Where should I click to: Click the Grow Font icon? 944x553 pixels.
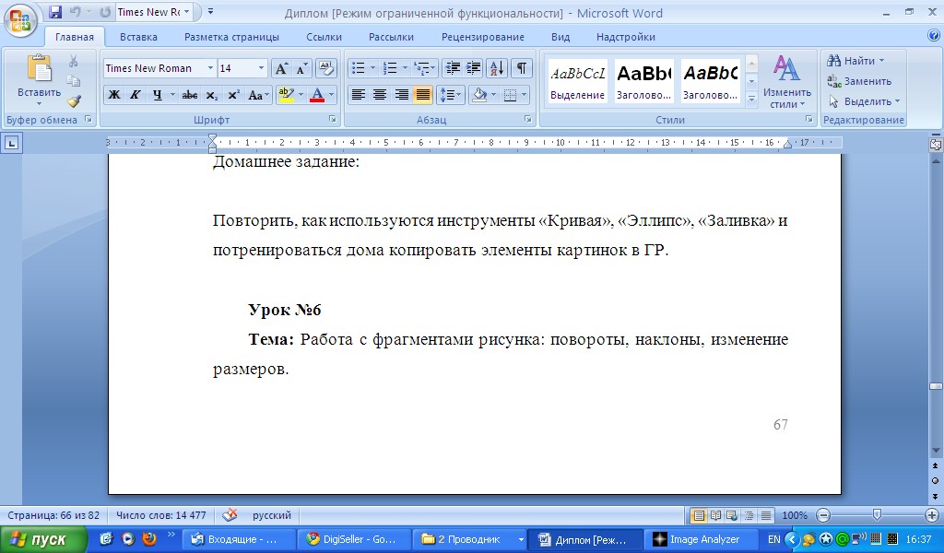281,68
